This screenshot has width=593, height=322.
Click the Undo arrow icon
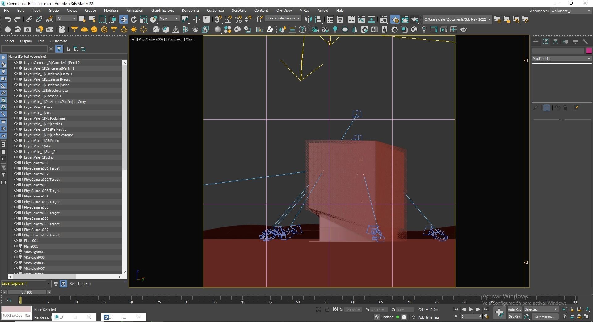(x=8, y=19)
